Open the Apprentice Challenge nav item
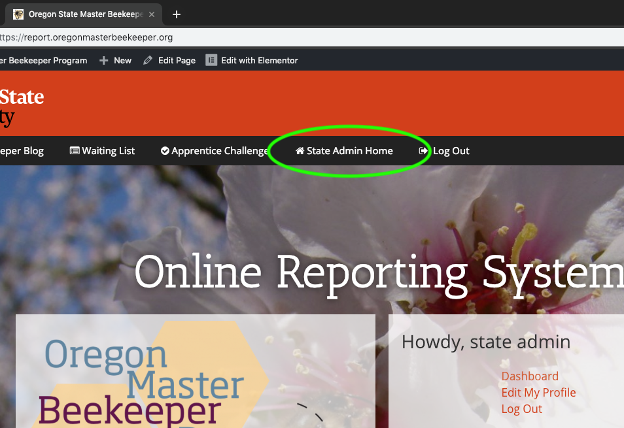Viewport: 624px width, 428px height. [x=215, y=151]
